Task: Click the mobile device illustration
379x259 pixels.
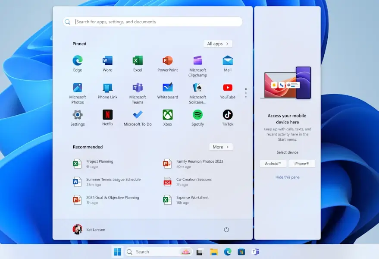Action: 287,82
